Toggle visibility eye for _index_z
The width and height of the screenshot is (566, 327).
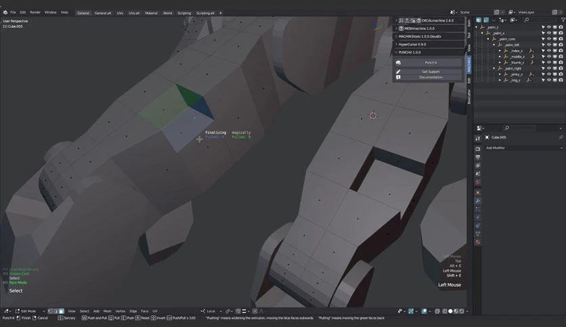[549, 51]
